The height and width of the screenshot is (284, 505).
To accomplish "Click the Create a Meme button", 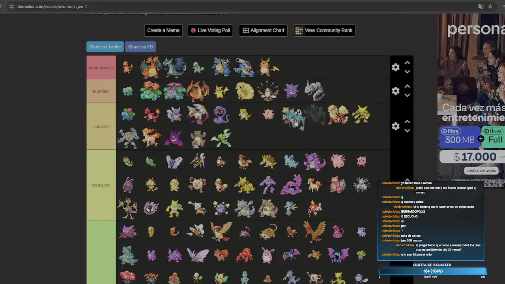I will coord(163,30).
